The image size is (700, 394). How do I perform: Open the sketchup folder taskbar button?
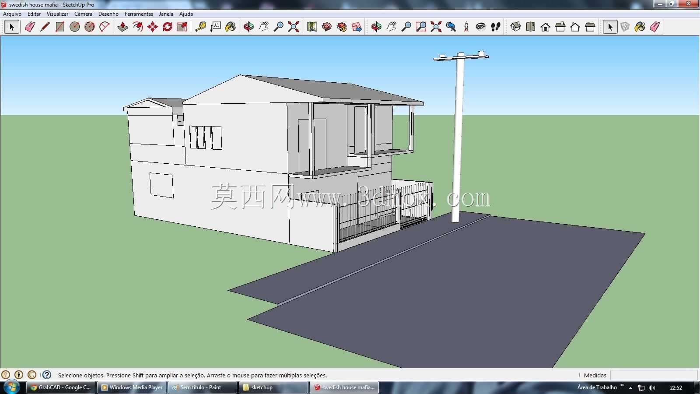(273, 387)
